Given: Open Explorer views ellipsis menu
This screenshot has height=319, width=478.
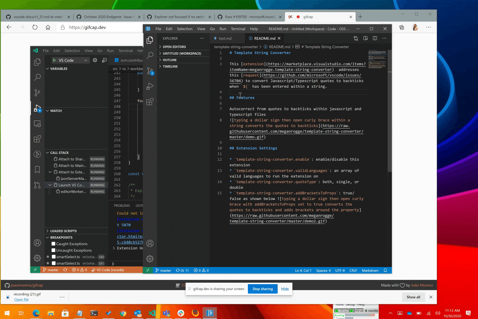Looking at the screenshot, I should click(202, 38).
